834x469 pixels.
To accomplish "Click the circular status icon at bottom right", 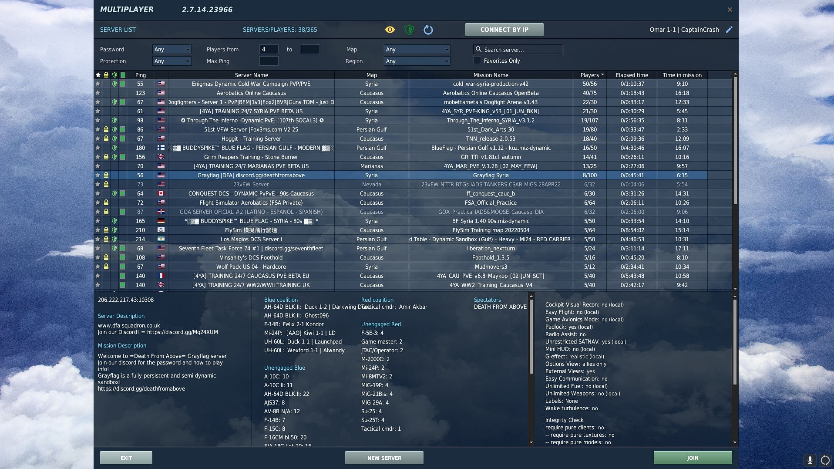I will (x=825, y=460).
